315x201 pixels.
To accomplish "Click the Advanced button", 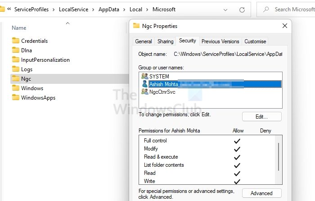I will point(262,193).
